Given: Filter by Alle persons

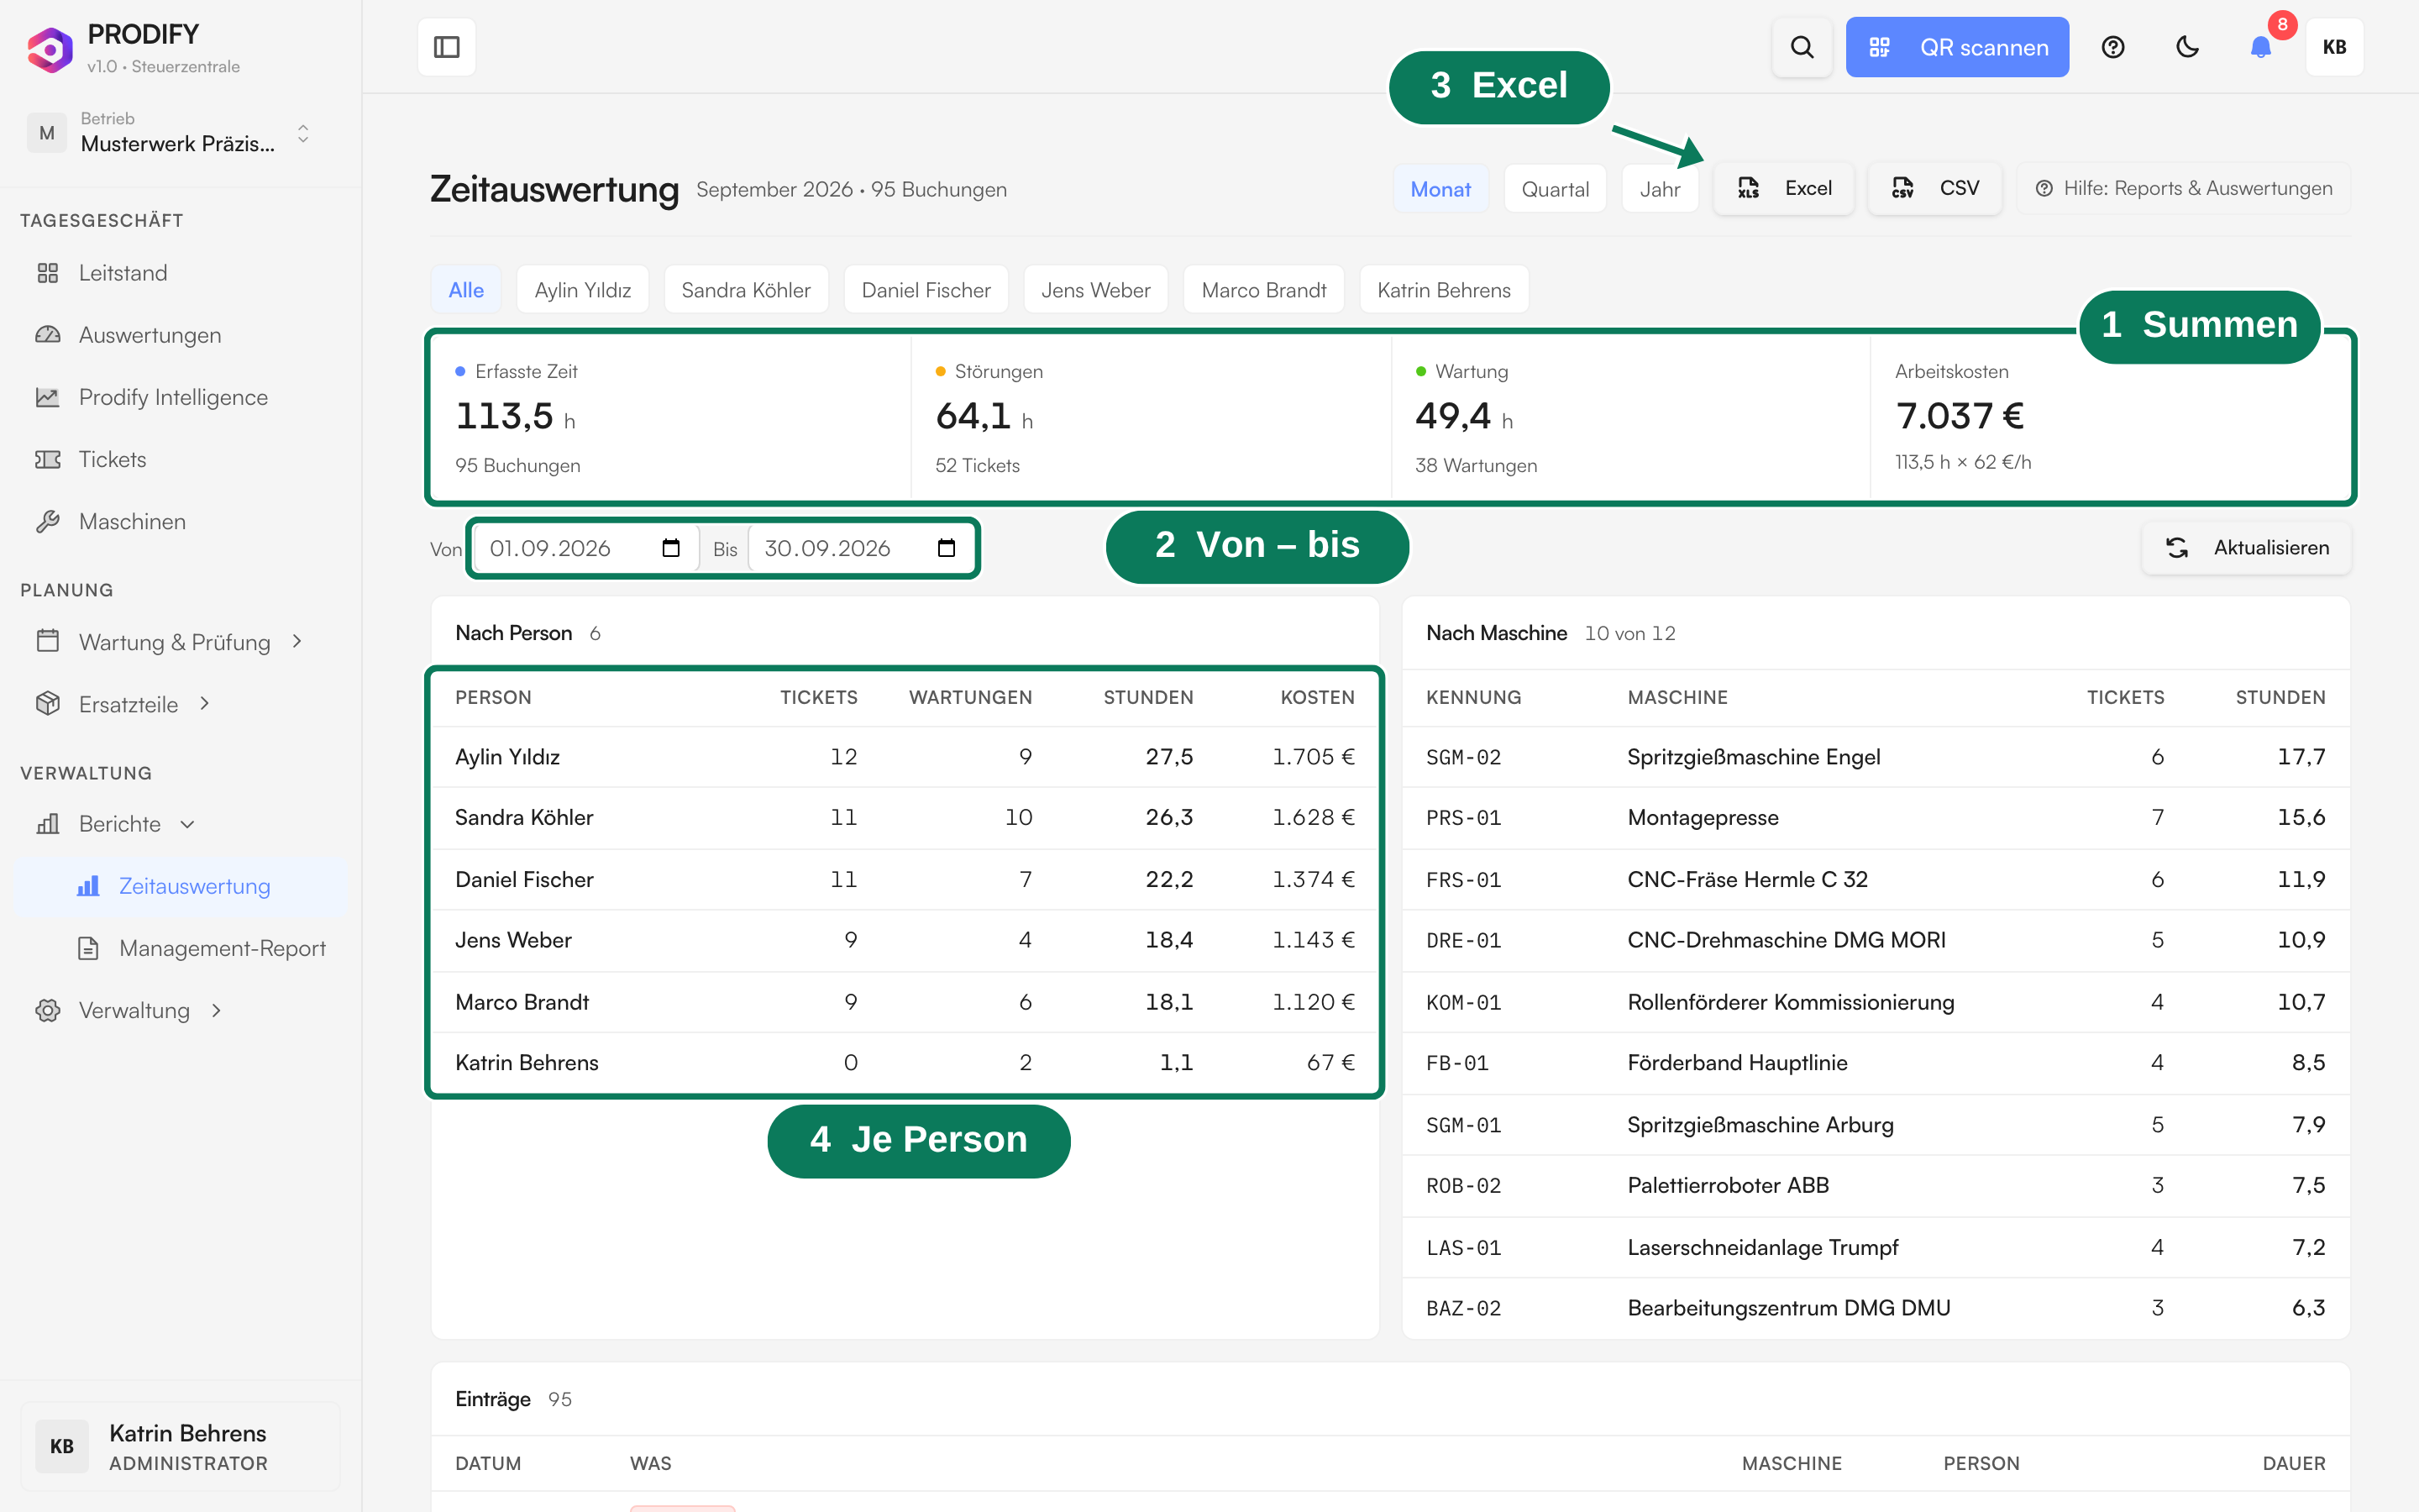Looking at the screenshot, I should [x=466, y=290].
